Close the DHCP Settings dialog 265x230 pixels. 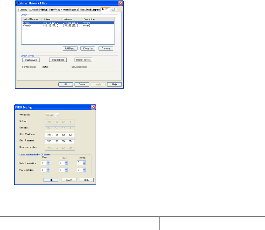coord(93,107)
